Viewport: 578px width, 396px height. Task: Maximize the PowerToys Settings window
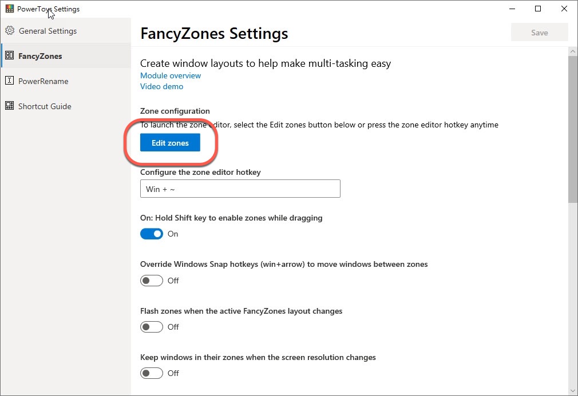click(538, 9)
